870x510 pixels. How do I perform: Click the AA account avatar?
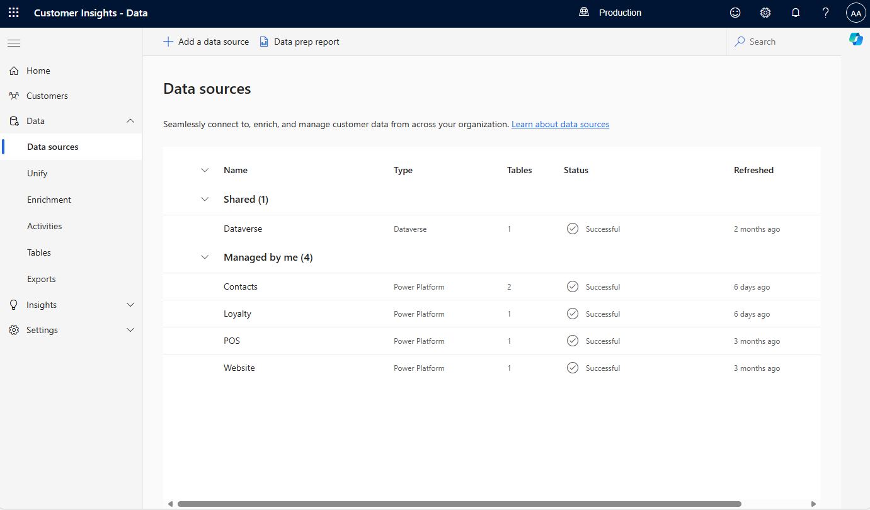(856, 13)
